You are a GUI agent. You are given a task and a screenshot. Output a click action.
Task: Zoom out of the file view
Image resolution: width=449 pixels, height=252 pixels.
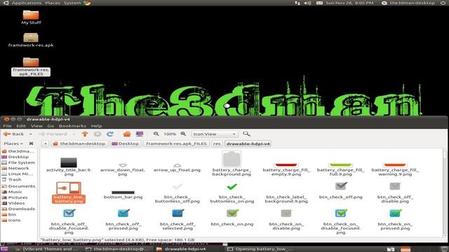pyautogui.click(x=156, y=134)
